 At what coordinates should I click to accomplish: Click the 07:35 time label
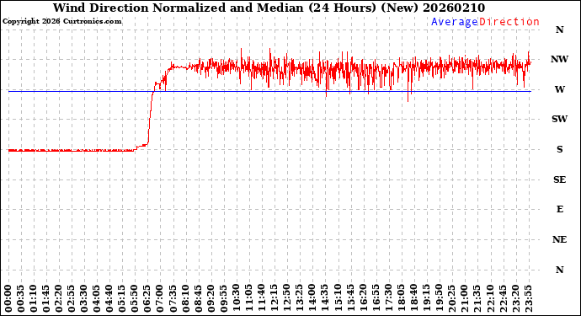tap(173, 299)
